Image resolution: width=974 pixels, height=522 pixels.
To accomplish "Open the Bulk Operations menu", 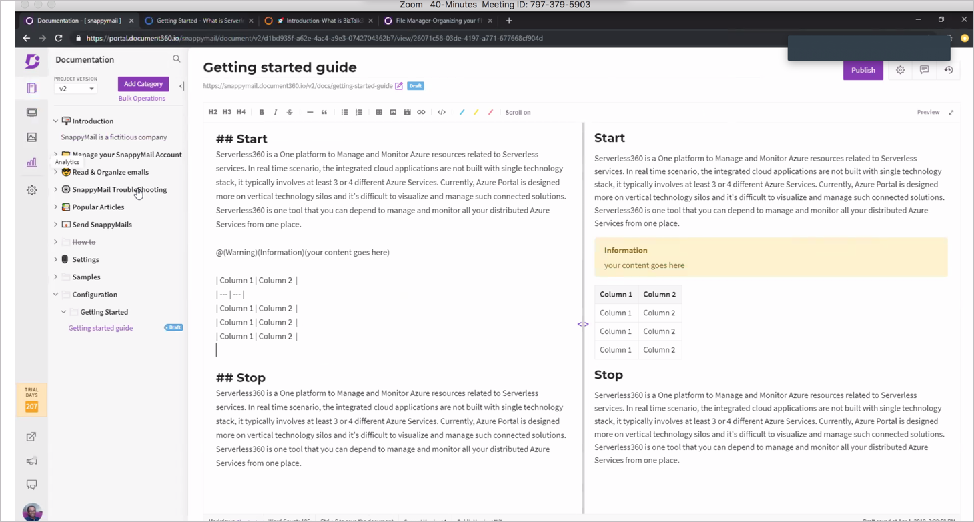I will tap(141, 98).
